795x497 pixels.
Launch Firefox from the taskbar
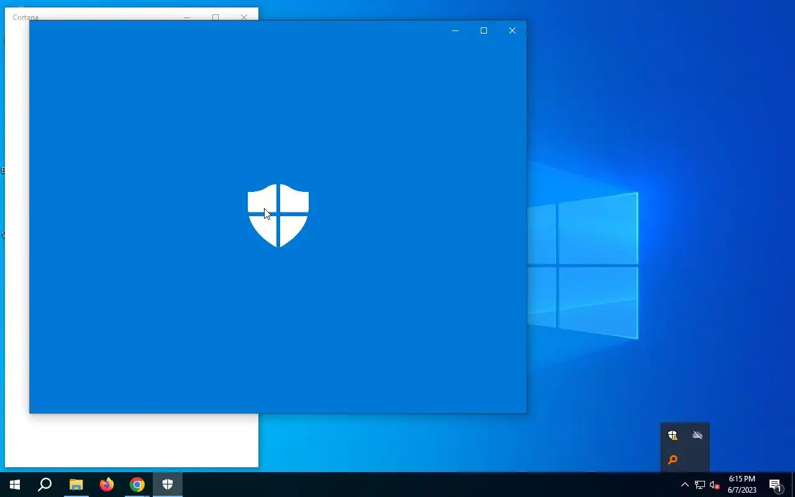tap(107, 485)
